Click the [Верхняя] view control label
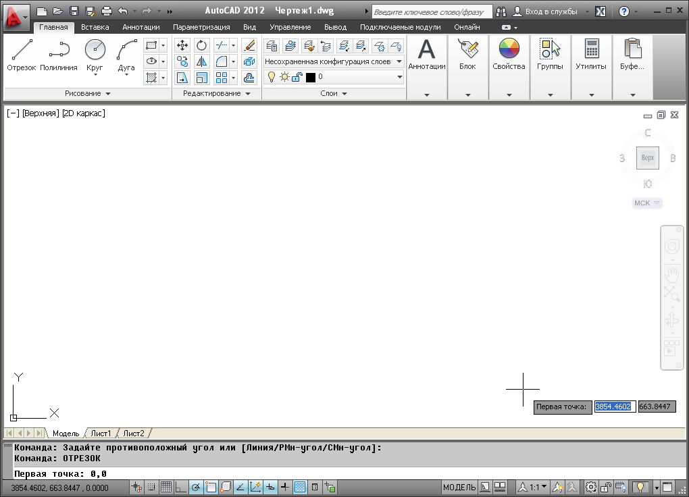Image resolution: width=689 pixels, height=497 pixels. pyautogui.click(x=41, y=113)
